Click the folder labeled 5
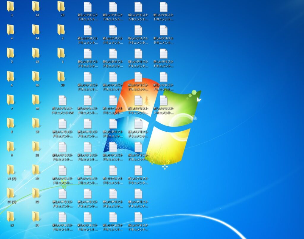 click(11, 53)
